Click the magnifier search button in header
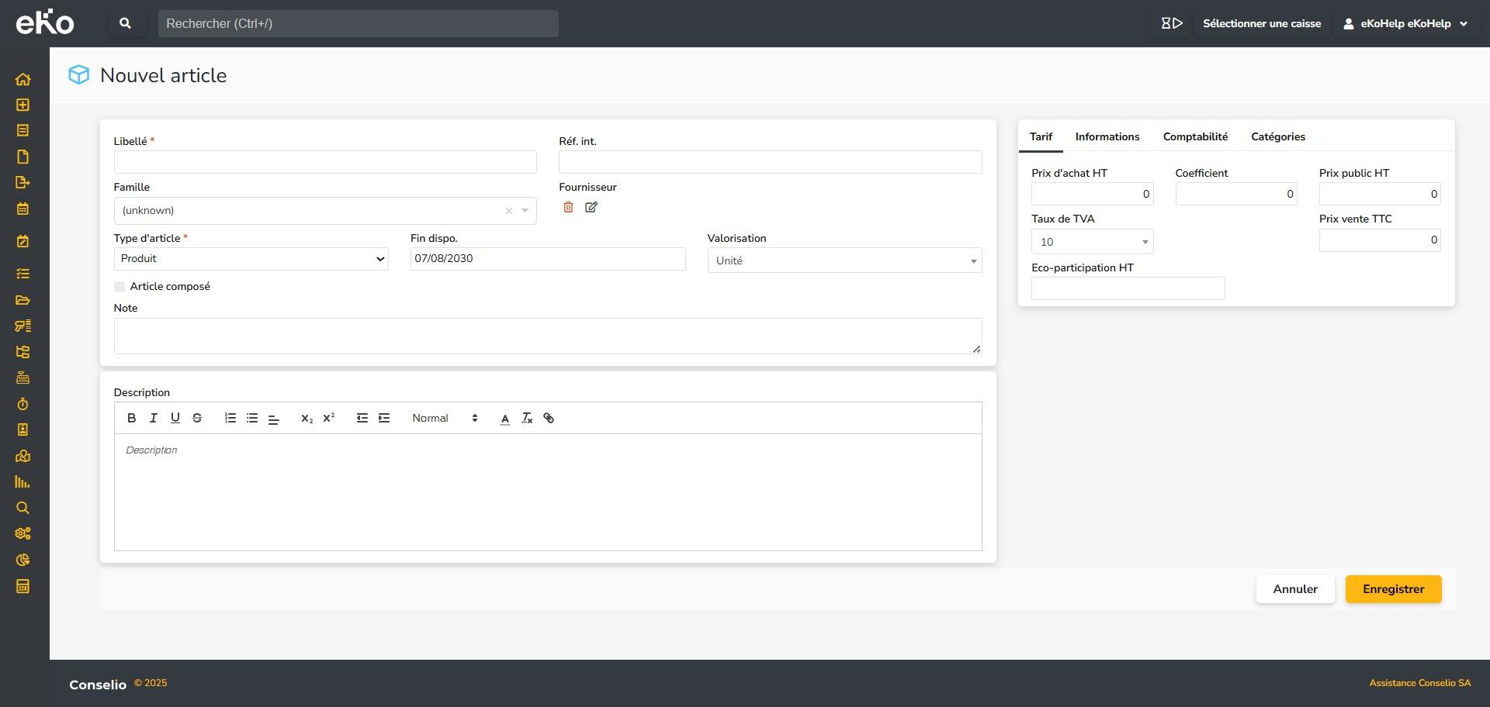The image size is (1490, 707). [x=125, y=23]
